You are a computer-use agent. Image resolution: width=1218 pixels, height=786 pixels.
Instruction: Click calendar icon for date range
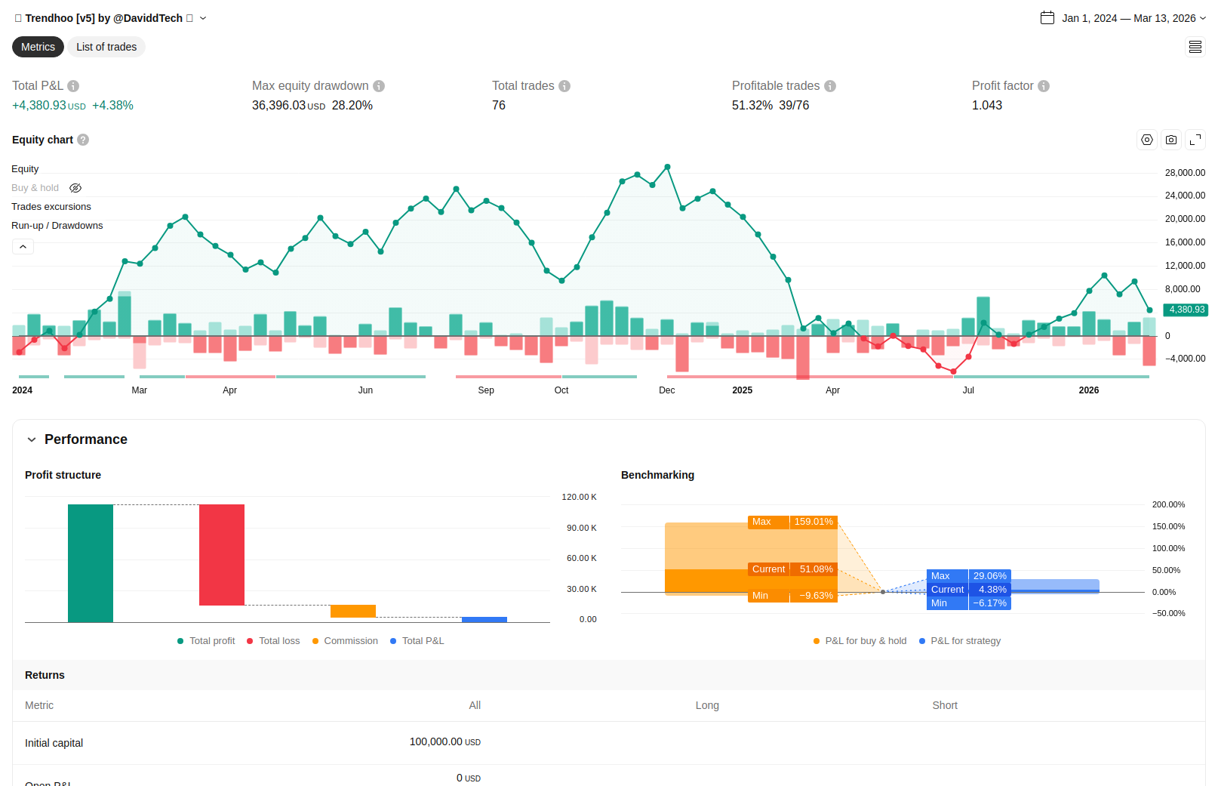point(1047,18)
